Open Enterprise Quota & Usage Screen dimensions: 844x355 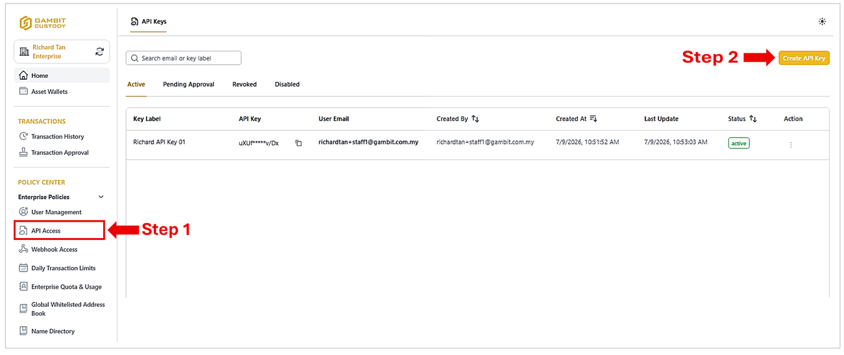pos(66,287)
